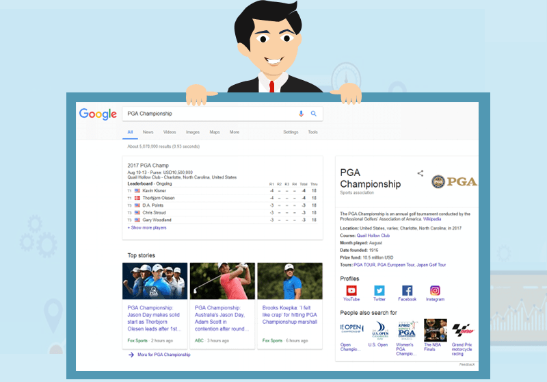The image size is (547, 382).
Task: Click the Women's PGA Championship logo
Action: (407, 330)
